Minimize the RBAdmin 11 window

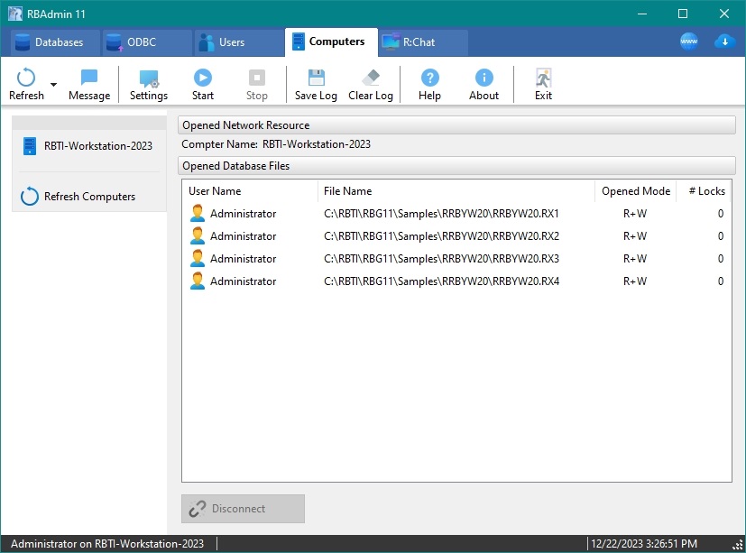pos(641,14)
